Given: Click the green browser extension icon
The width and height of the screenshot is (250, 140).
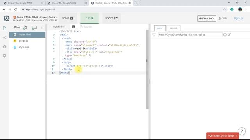Looking at the screenshot, I should (x=232, y=9).
